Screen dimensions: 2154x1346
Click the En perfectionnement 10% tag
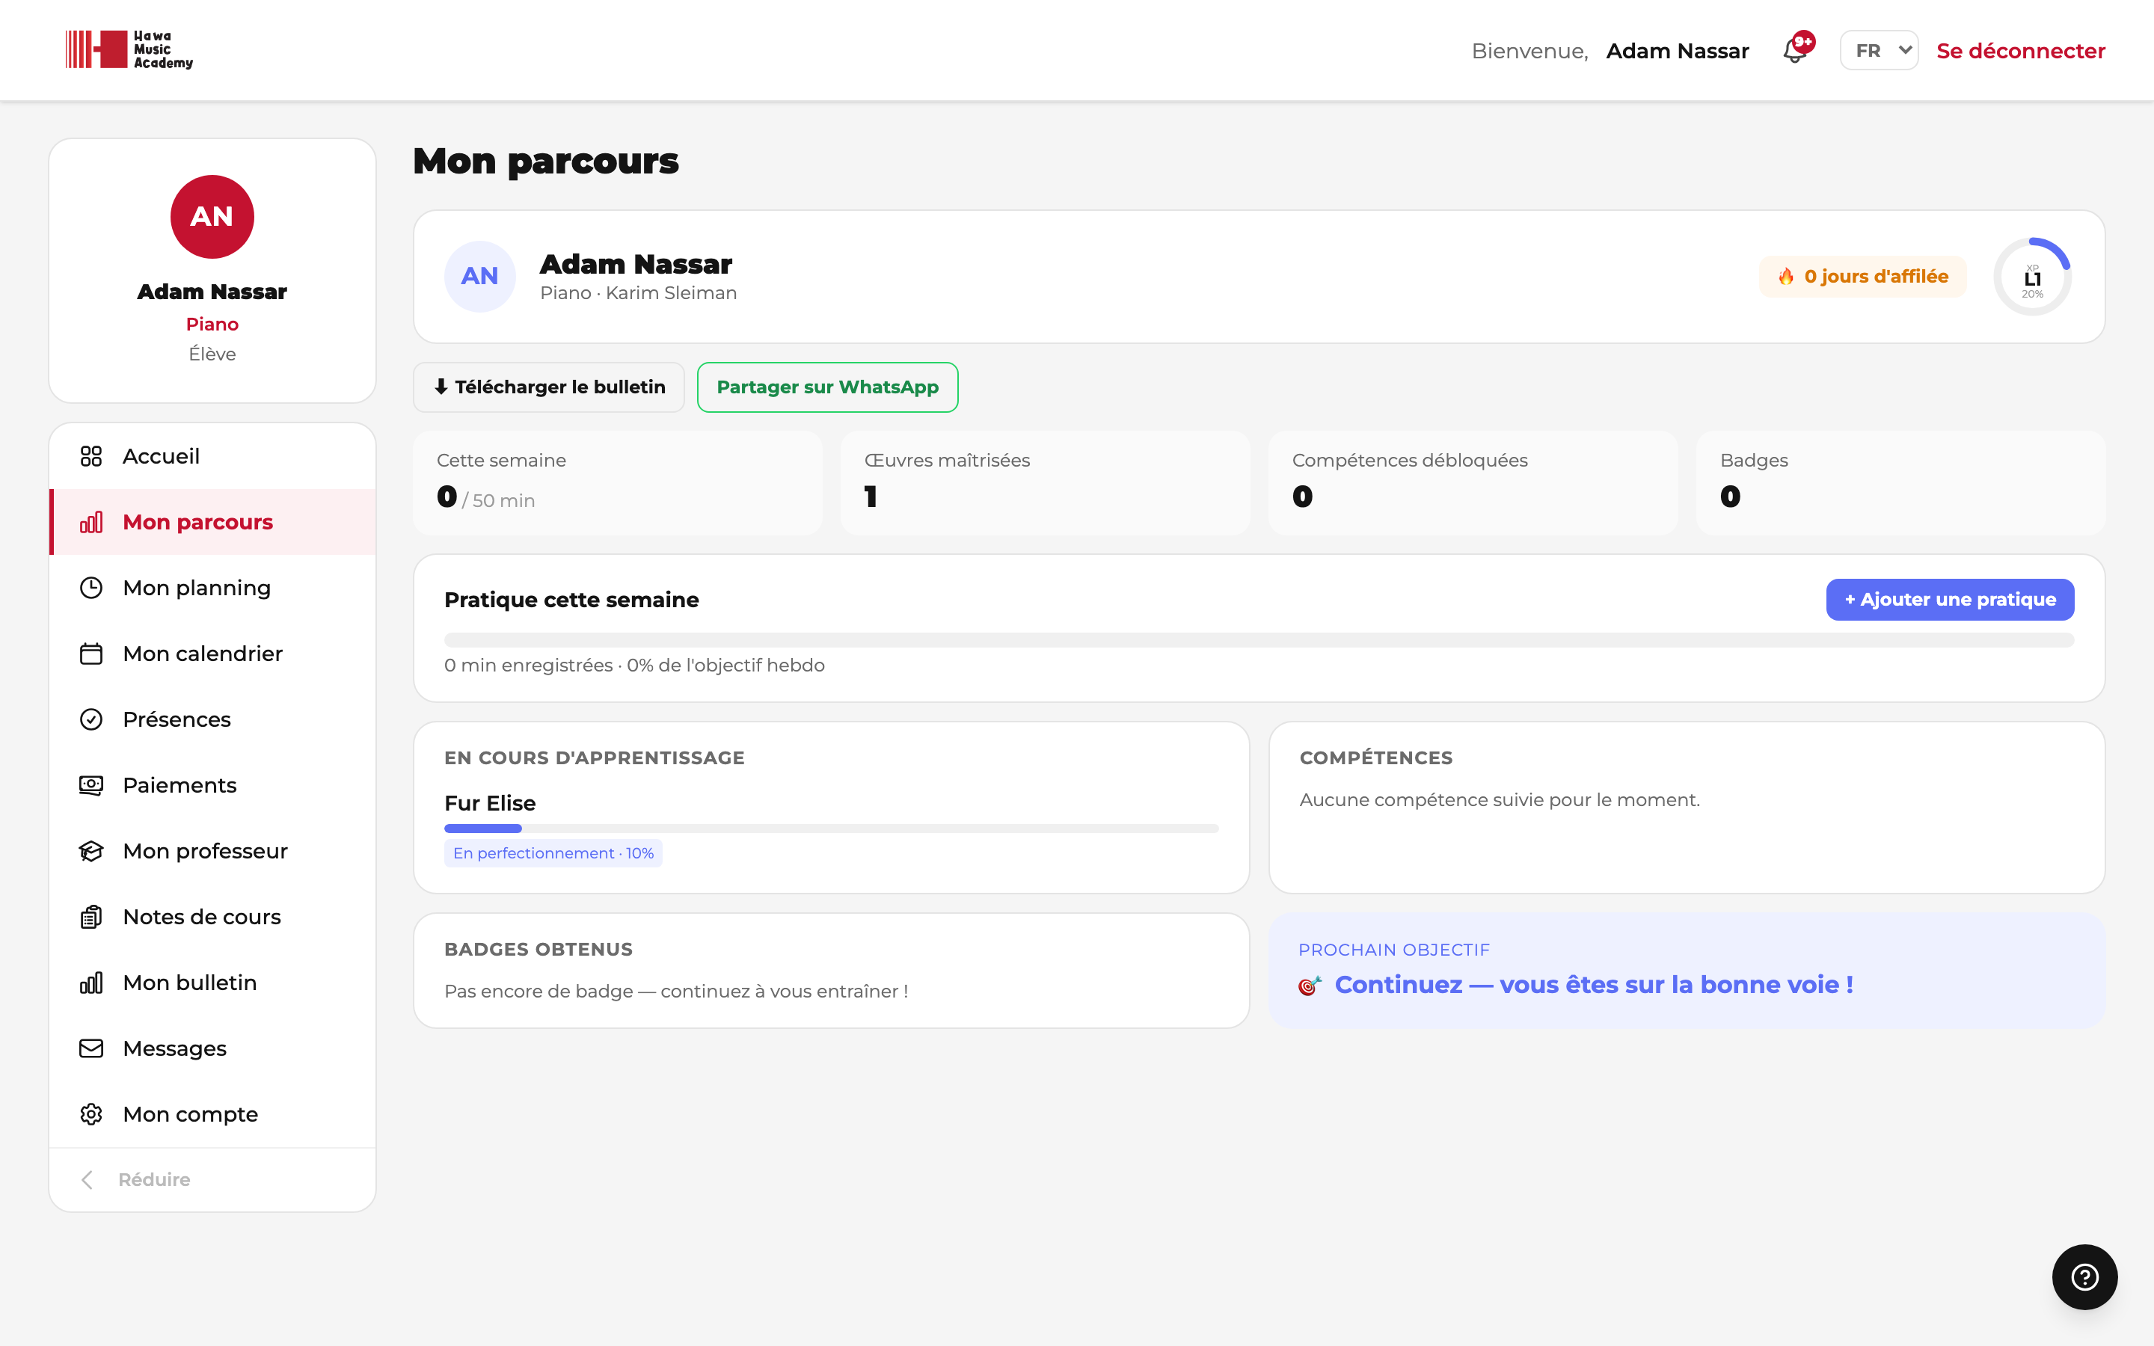pos(553,852)
